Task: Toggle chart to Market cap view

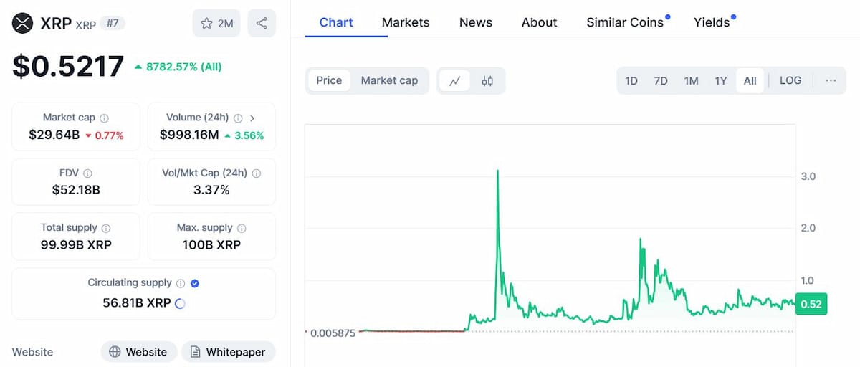Action: click(x=389, y=80)
